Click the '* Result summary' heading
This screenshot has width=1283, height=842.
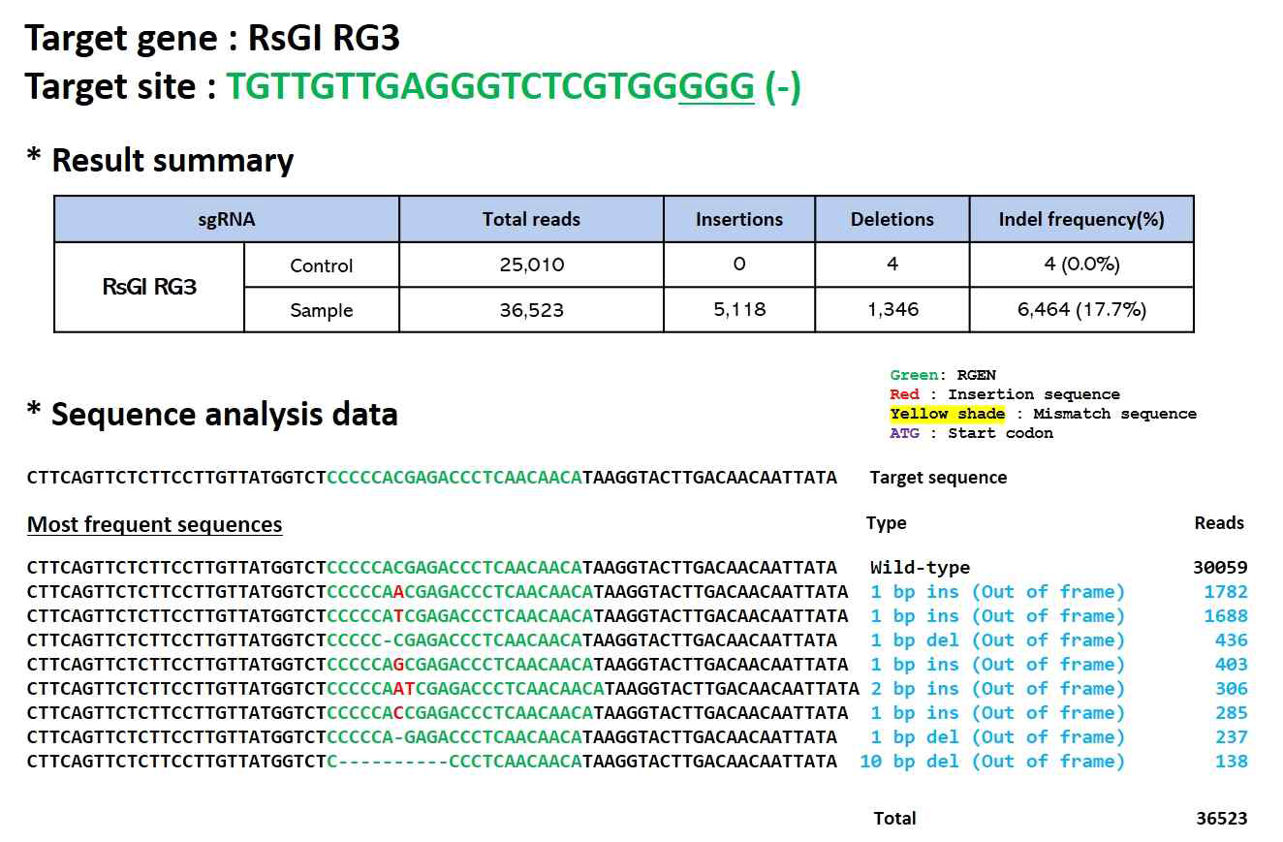click(x=160, y=160)
